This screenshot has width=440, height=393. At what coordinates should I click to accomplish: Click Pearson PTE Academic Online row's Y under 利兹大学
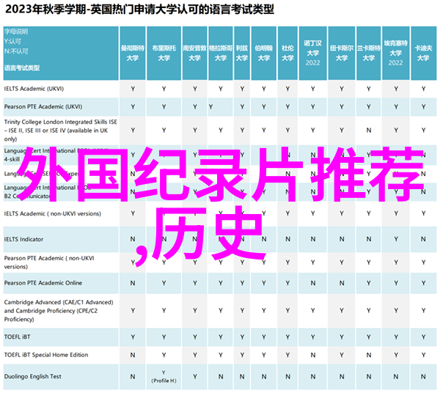242,283
